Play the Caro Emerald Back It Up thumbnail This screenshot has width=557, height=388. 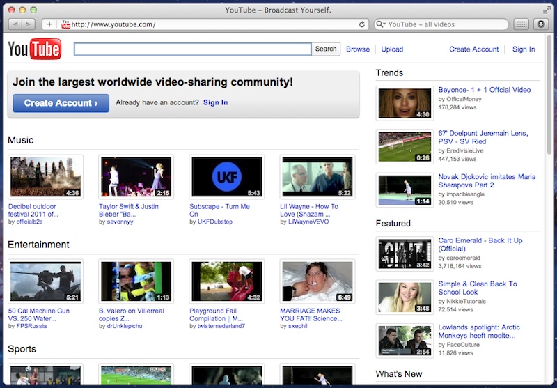pyautogui.click(x=405, y=254)
